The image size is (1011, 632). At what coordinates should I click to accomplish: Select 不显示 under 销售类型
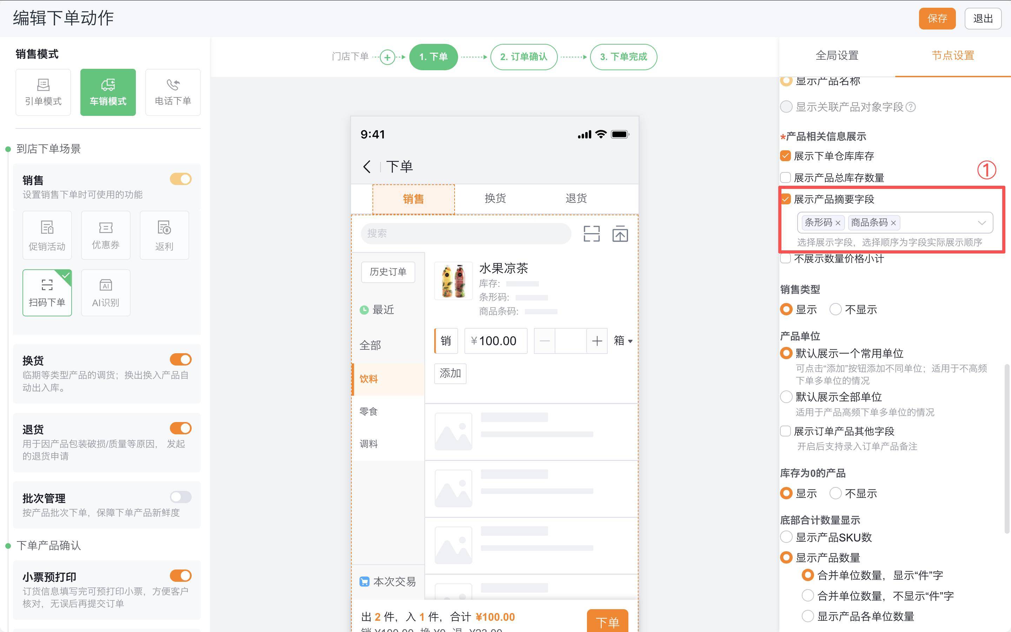pyautogui.click(x=835, y=309)
